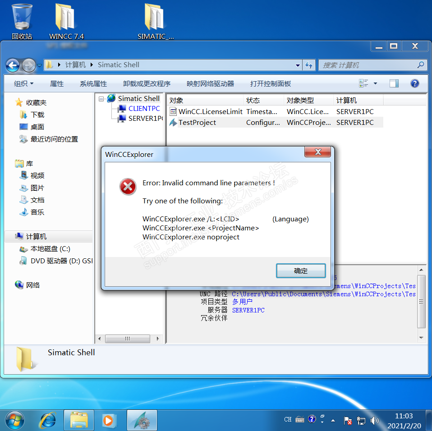Click the Simatic Shell globe icon
This screenshot has width=432, height=431.
pos(111,98)
